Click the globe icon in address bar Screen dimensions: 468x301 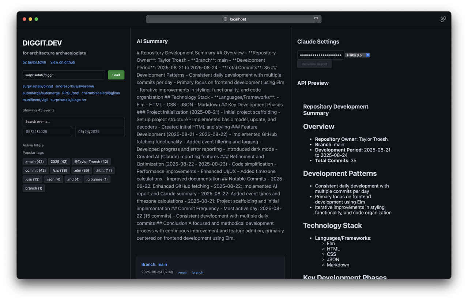coord(225,19)
